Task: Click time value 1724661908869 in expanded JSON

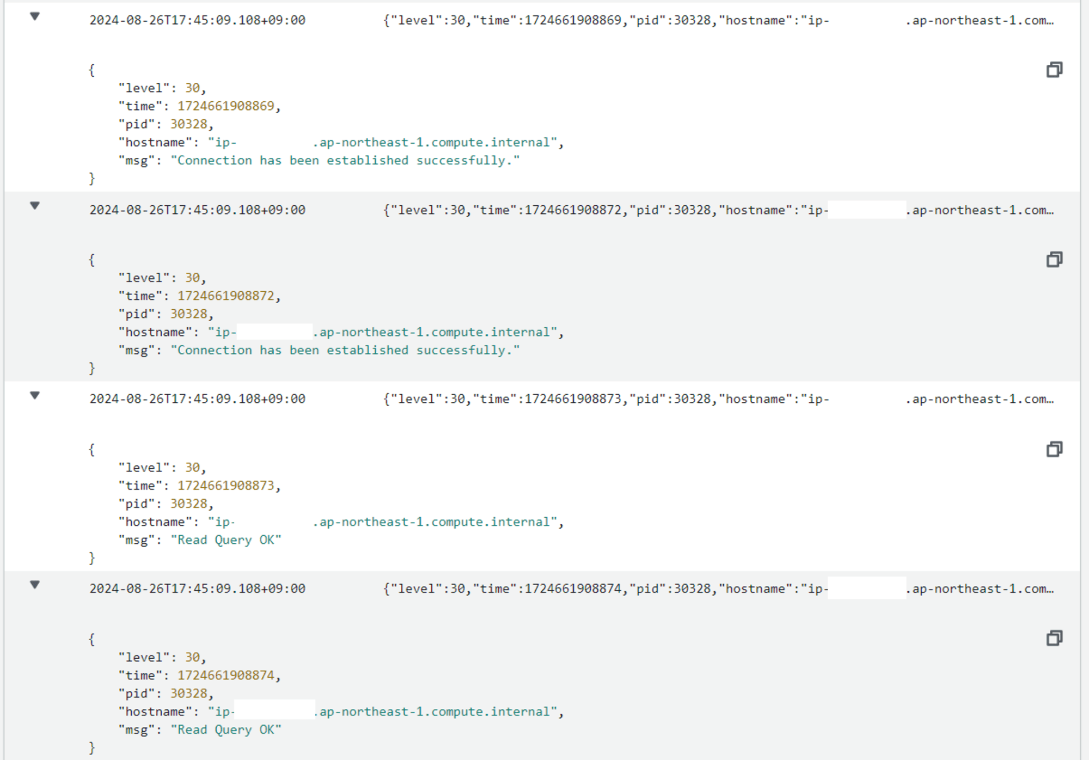Action: 225,106
